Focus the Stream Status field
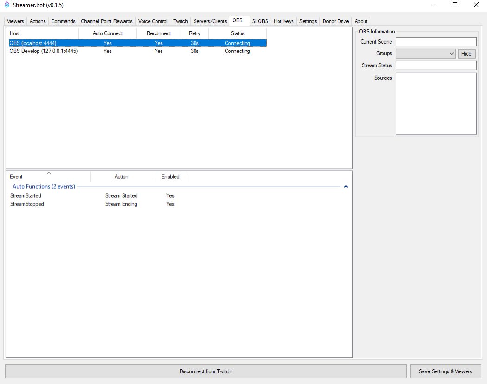The height and width of the screenshot is (384, 487). 436,65
